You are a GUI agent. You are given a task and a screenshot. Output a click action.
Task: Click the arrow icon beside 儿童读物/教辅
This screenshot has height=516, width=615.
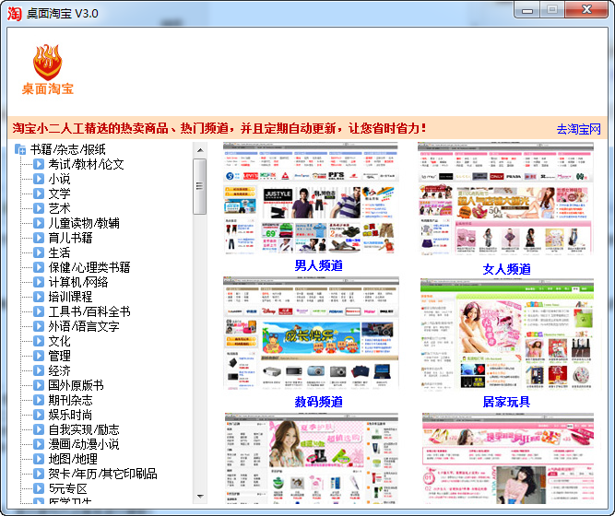point(39,223)
